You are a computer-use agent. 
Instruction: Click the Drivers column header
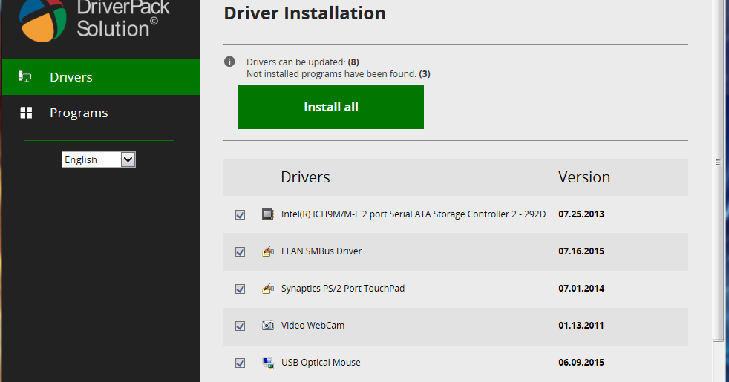tap(305, 177)
